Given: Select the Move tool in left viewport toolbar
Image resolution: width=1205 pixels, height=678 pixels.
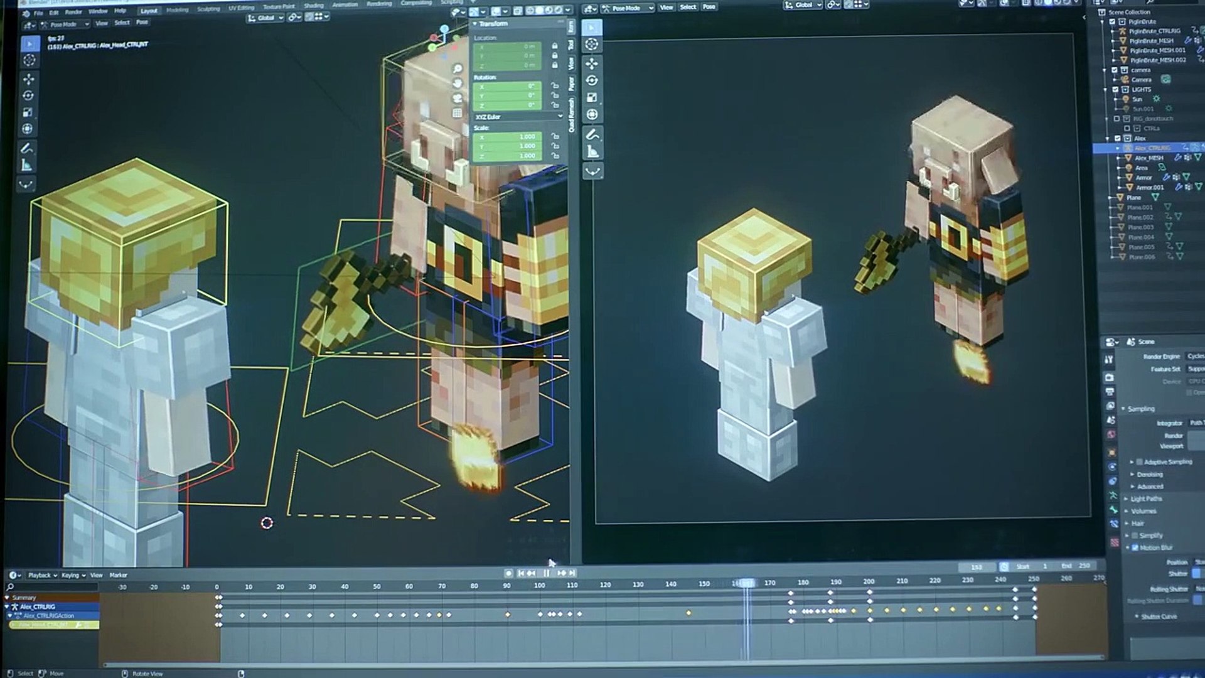Looking at the screenshot, I should [x=29, y=79].
